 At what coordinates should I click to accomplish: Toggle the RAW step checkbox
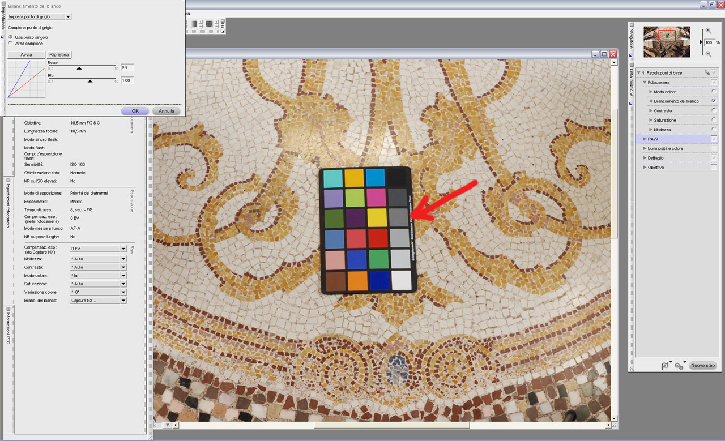(x=714, y=139)
